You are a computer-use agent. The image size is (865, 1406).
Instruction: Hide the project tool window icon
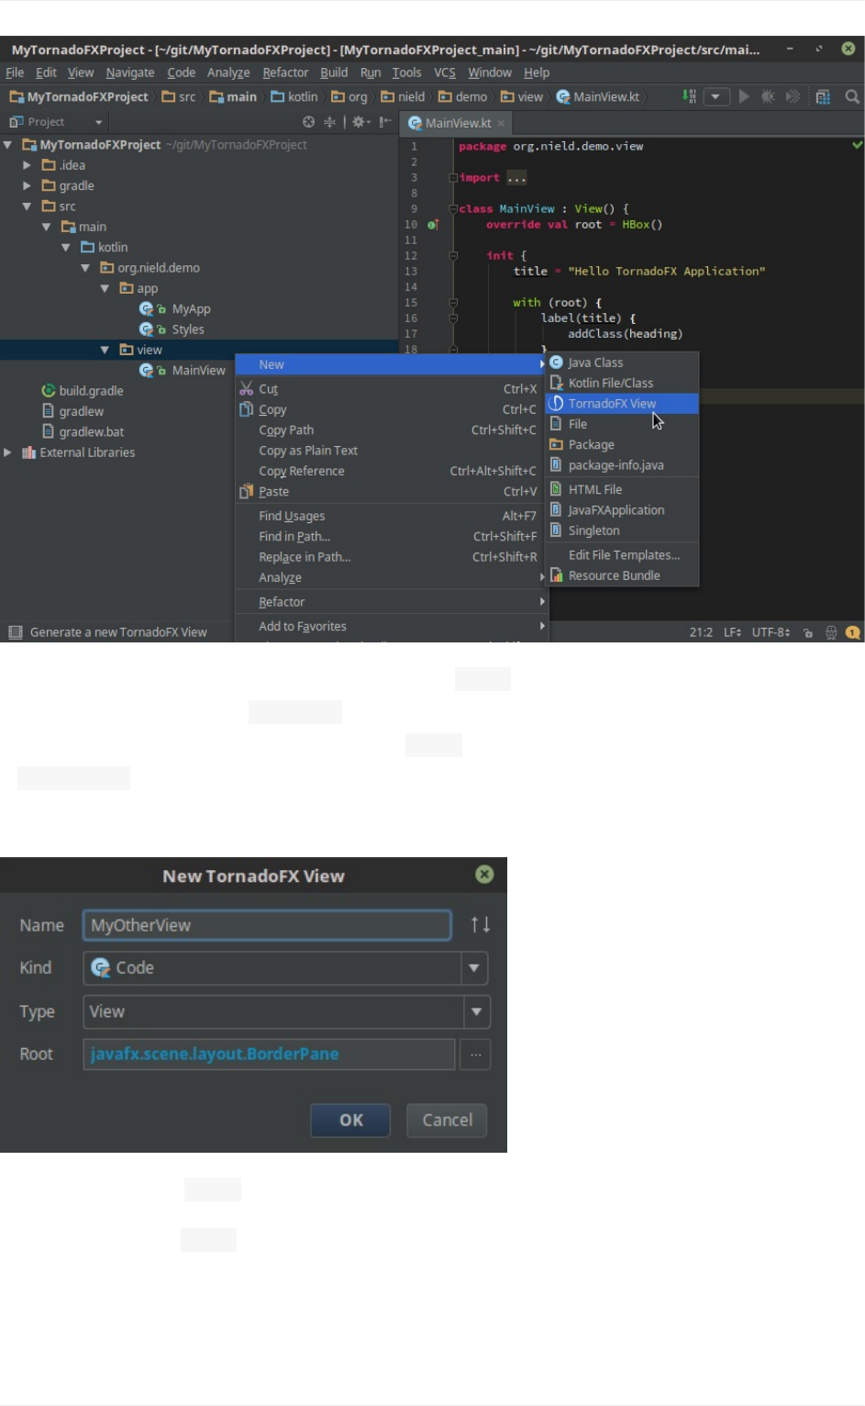click(x=385, y=122)
